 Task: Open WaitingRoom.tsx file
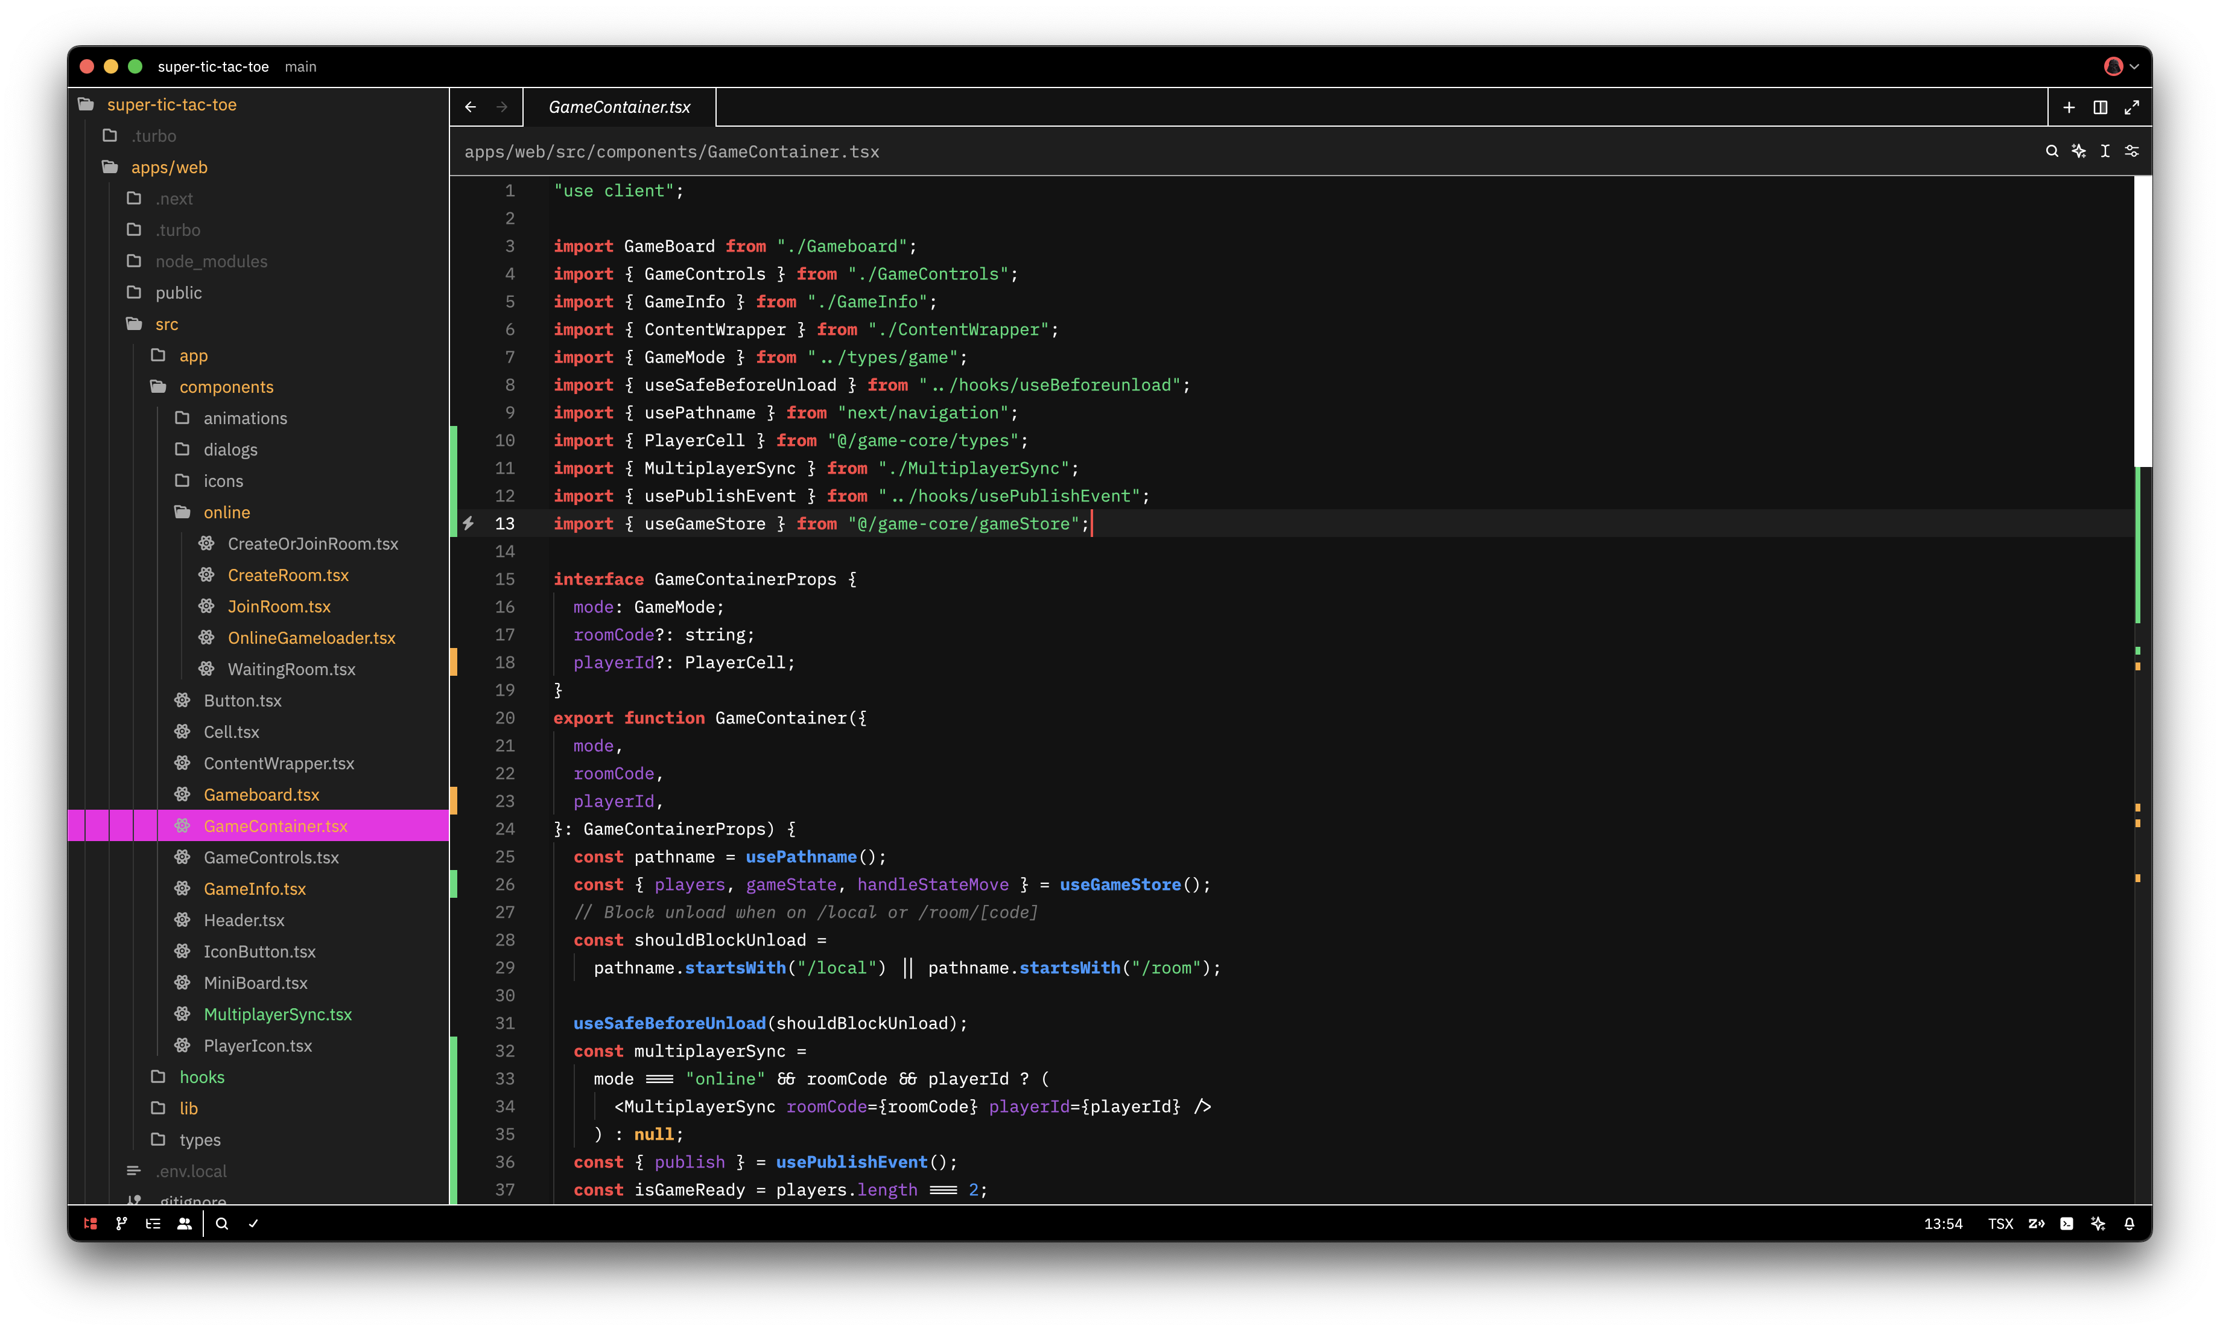pyautogui.click(x=259, y=669)
